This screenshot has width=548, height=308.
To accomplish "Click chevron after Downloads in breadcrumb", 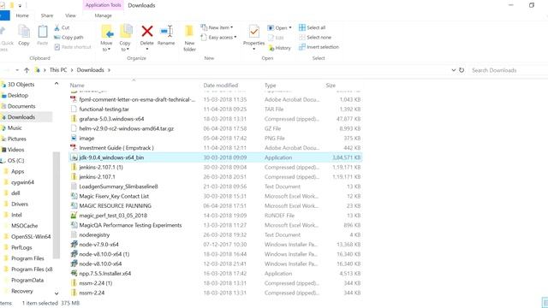I will coord(109,70).
